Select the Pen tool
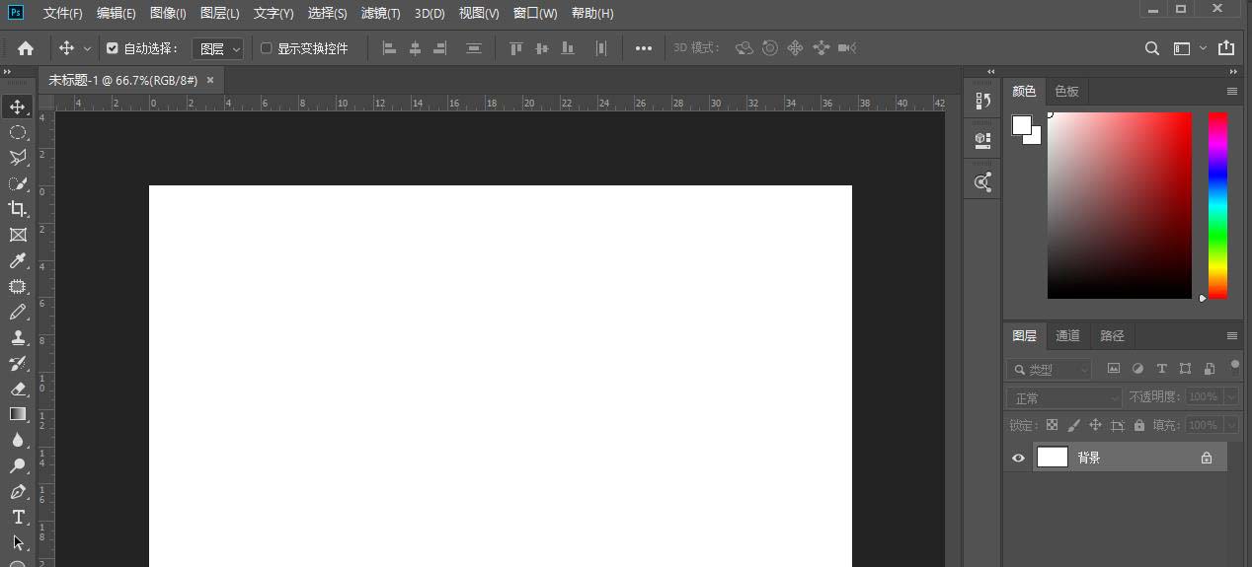Screen dimensions: 1252x567 click(18, 491)
